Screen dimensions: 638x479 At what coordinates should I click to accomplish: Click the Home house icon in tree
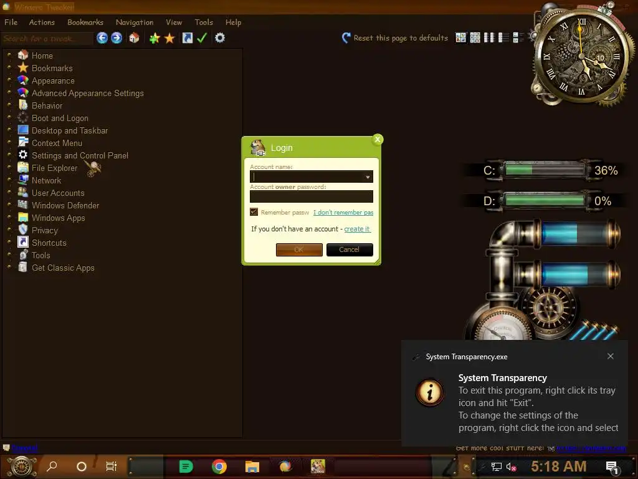click(23, 55)
